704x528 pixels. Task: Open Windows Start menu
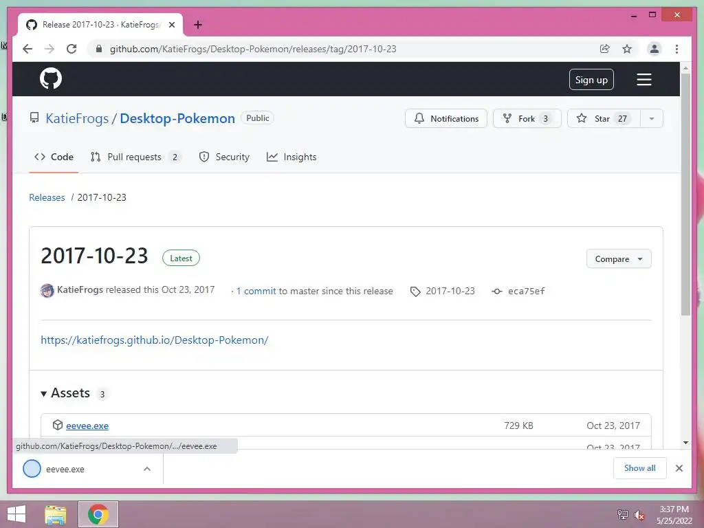(16, 514)
